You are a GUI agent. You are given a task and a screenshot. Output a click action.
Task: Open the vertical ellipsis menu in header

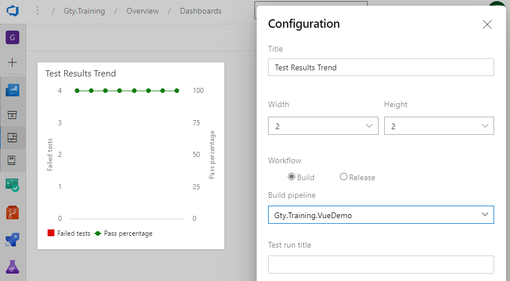[x=37, y=11]
